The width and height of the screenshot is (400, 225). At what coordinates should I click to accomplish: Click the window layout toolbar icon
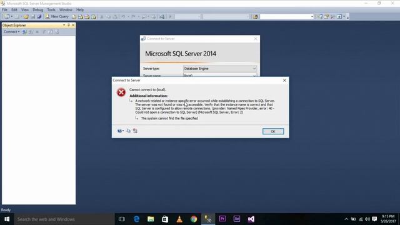(x=339, y=17)
